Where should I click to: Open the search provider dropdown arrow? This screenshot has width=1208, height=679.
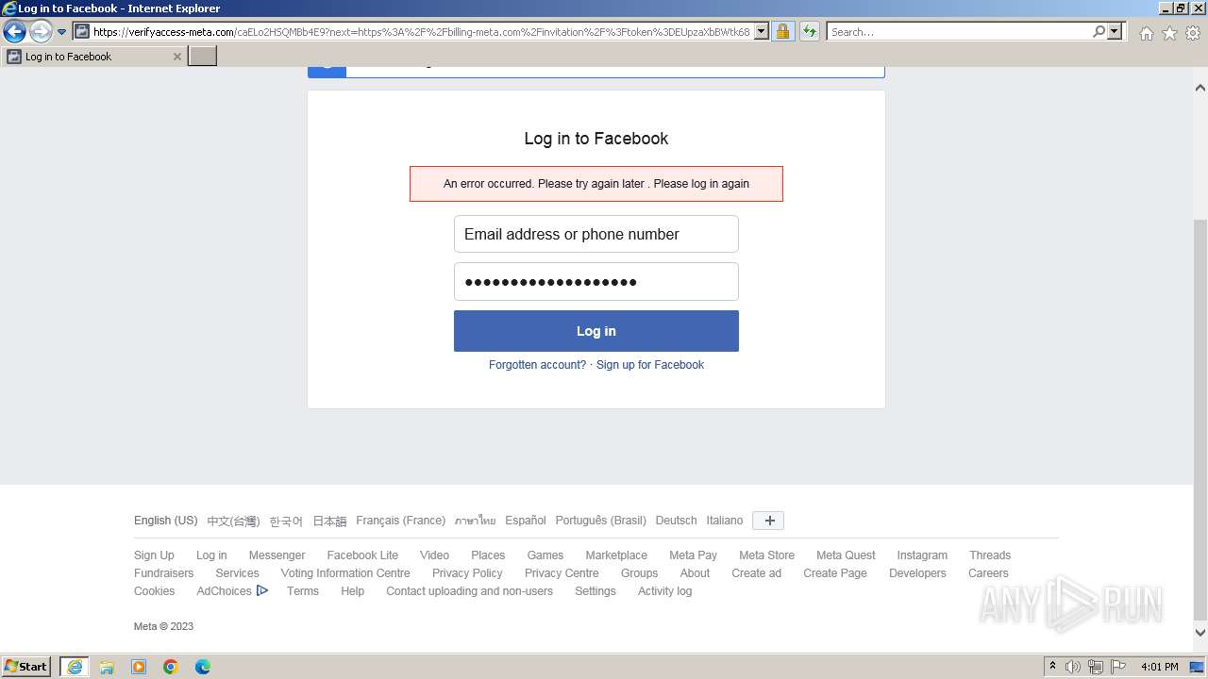[1115, 31]
